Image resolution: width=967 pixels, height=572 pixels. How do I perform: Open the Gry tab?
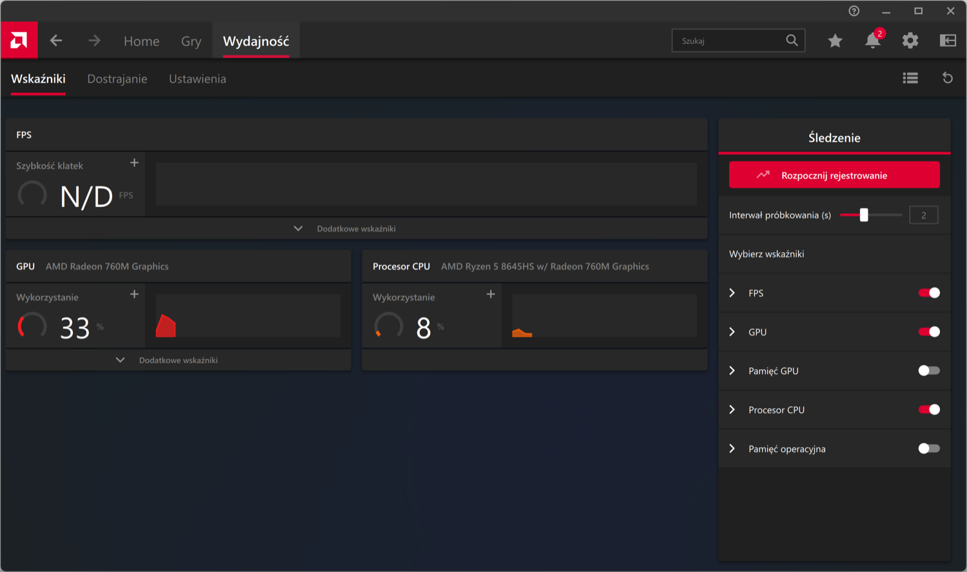[x=191, y=41]
